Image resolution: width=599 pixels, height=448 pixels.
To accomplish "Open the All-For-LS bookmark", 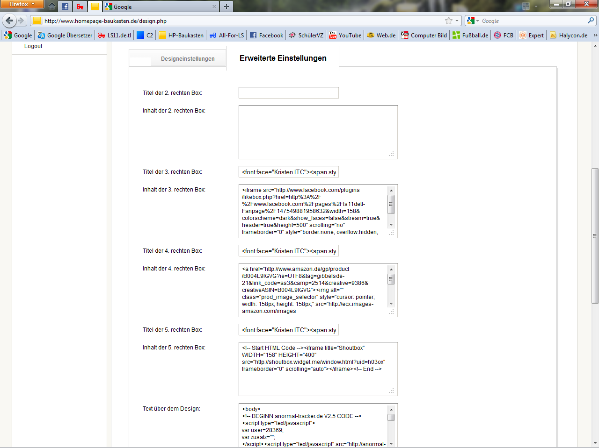I will 226,35.
